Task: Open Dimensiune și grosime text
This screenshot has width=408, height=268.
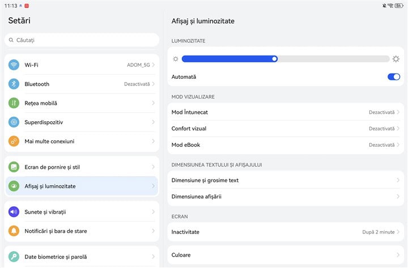Action: click(286, 180)
